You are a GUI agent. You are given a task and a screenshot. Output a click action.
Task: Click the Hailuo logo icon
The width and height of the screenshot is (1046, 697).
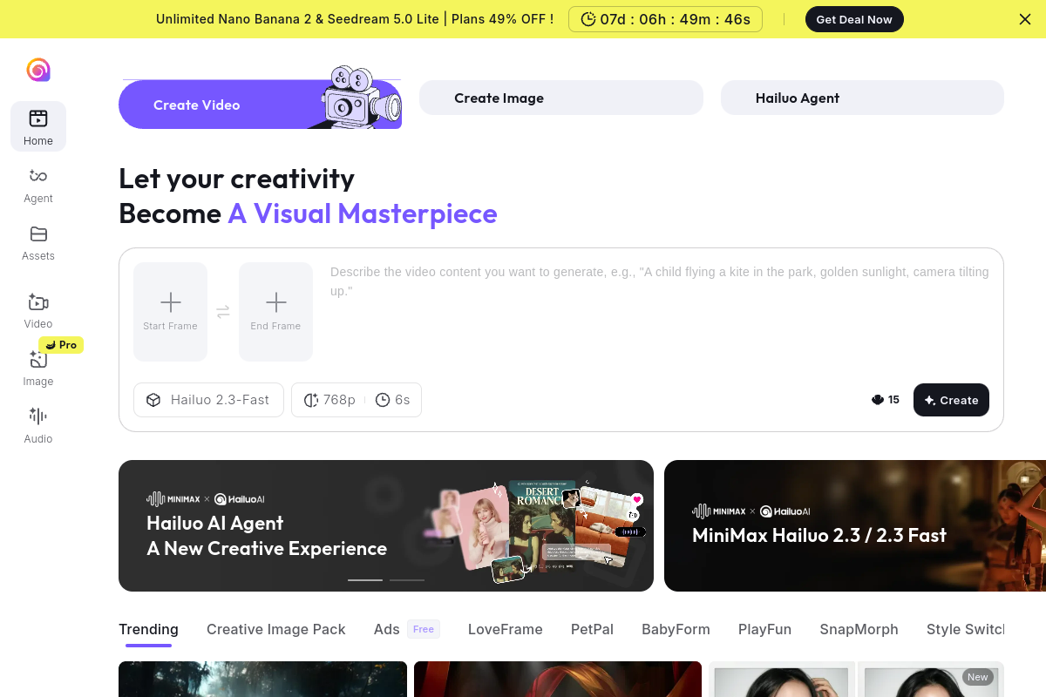coord(38,70)
